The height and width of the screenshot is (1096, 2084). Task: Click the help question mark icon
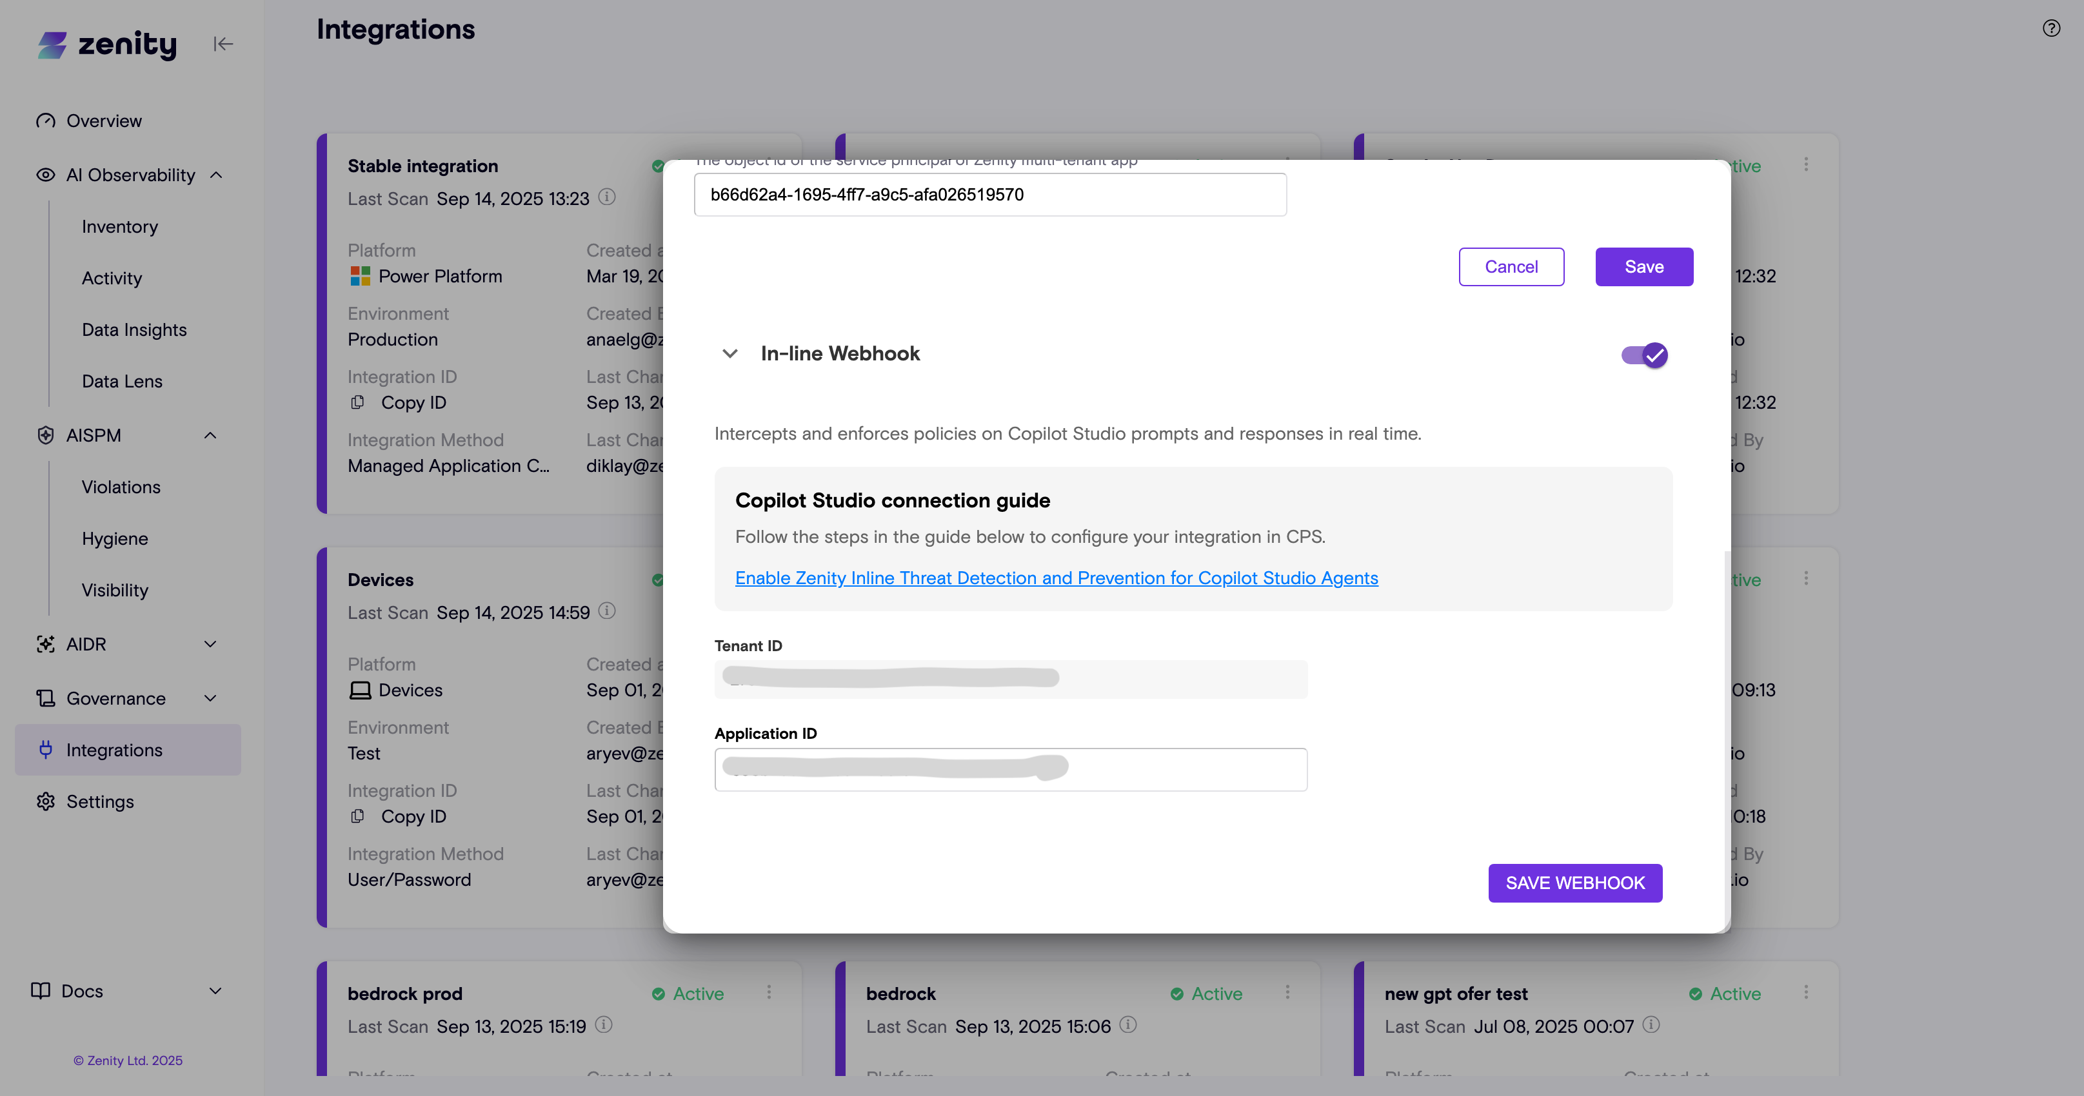(2051, 28)
